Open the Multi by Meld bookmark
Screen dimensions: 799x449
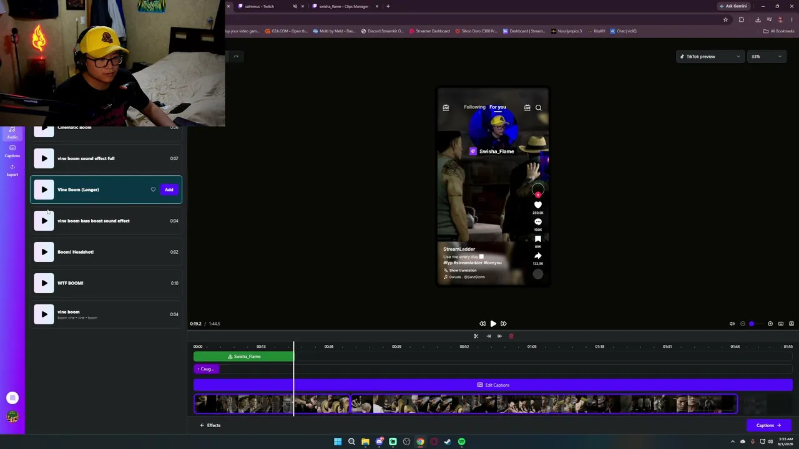click(334, 31)
